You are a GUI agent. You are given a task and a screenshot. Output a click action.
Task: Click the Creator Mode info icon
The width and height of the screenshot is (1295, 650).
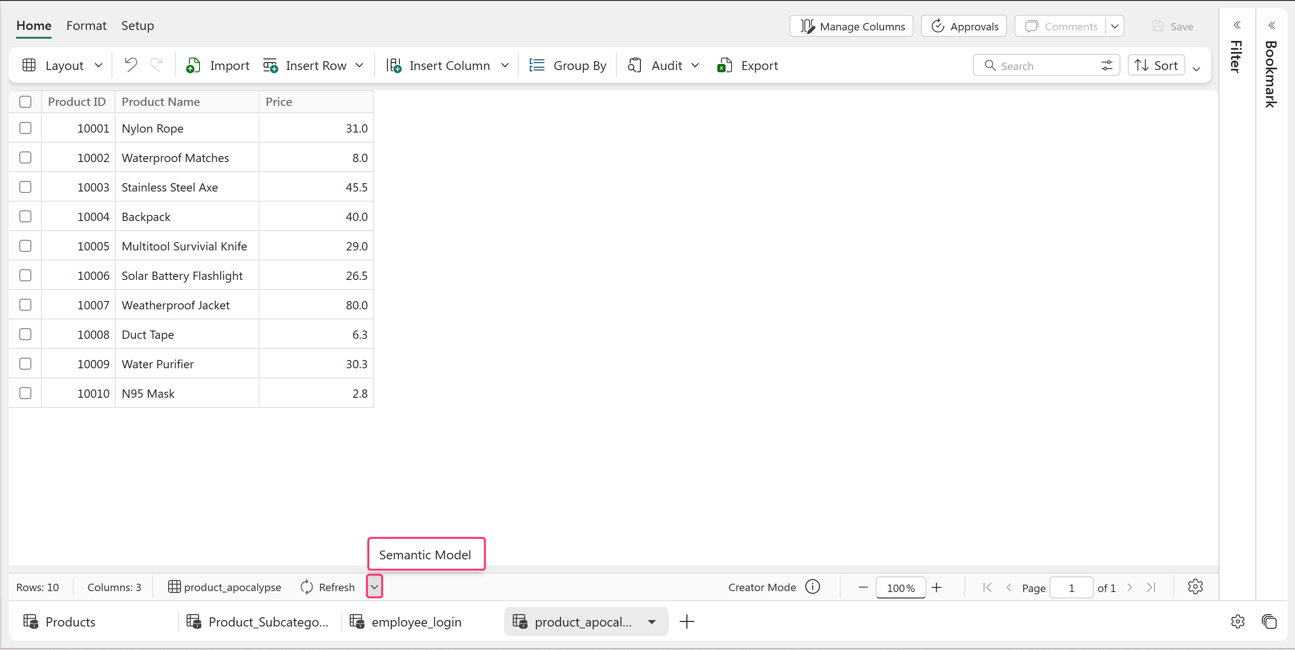pyautogui.click(x=812, y=587)
